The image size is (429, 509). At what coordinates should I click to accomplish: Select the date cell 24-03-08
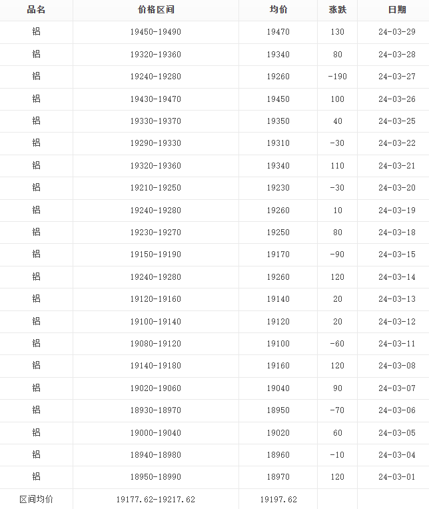[396, 366]
